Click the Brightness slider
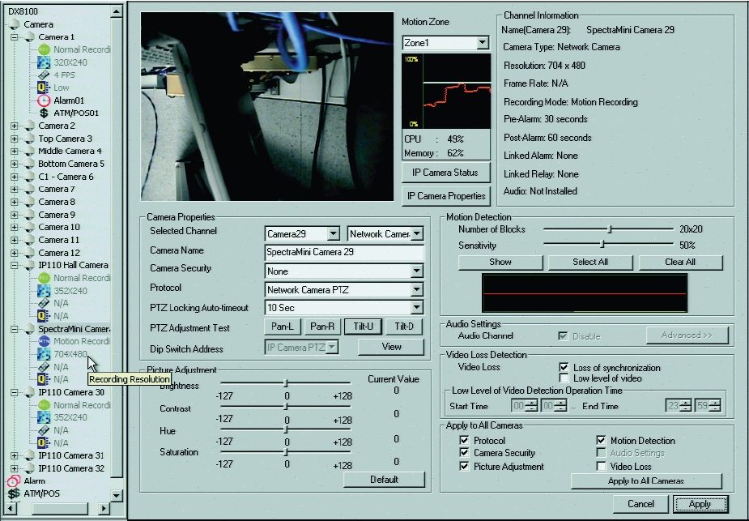749x521 pixels. click(x=285, y=383)
